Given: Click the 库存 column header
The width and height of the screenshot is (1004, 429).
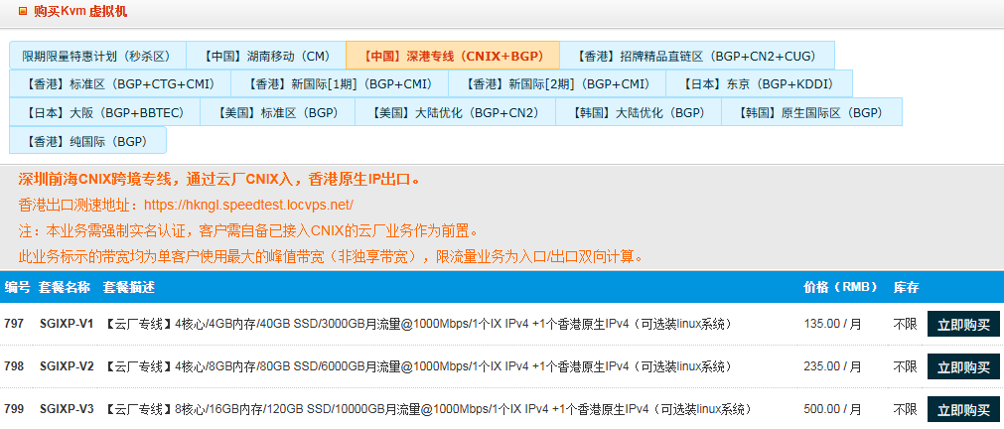Looking at the screenshot, I should click(906, 288).
